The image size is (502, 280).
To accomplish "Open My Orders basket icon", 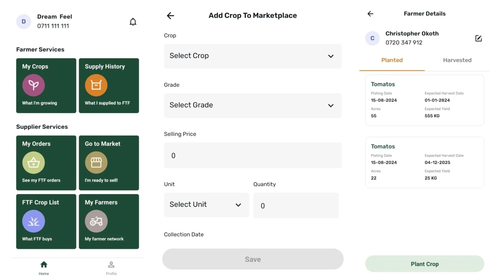I will [33, 162].
